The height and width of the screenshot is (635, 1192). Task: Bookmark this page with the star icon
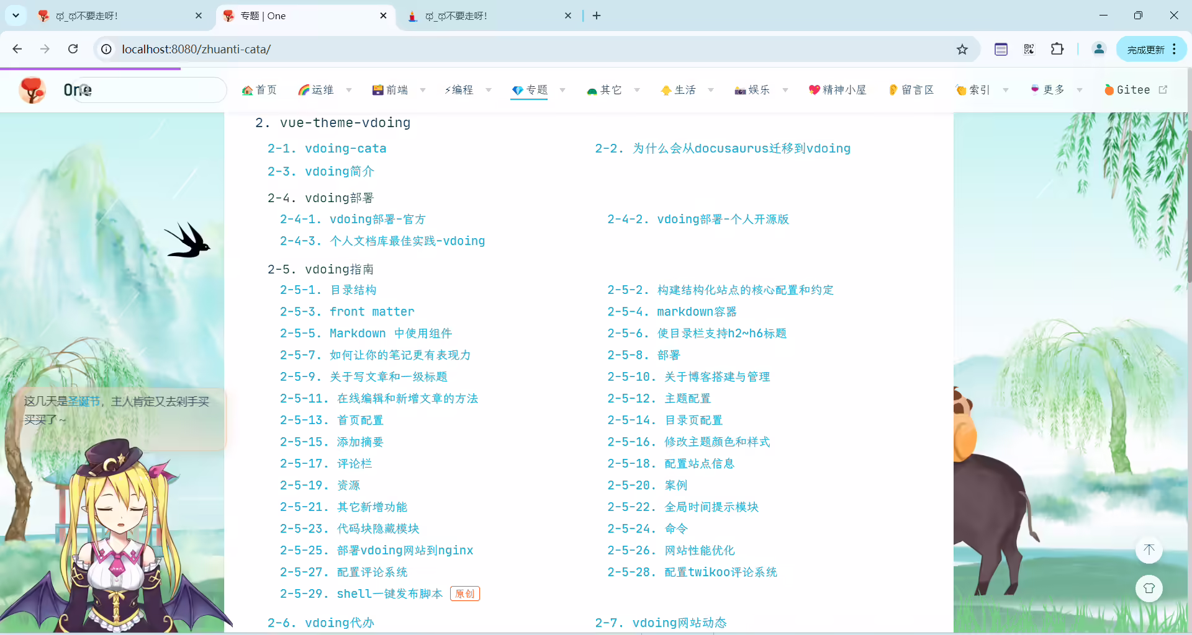pos(962,49)
